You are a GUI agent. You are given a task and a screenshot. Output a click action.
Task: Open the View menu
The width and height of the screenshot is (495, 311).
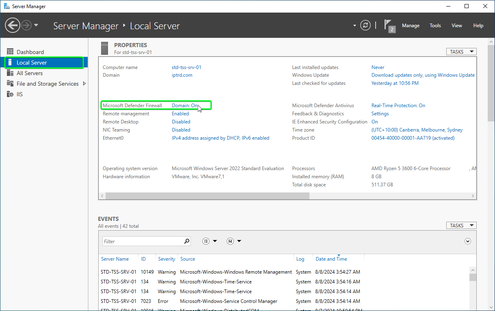click(x=457, y=26)
